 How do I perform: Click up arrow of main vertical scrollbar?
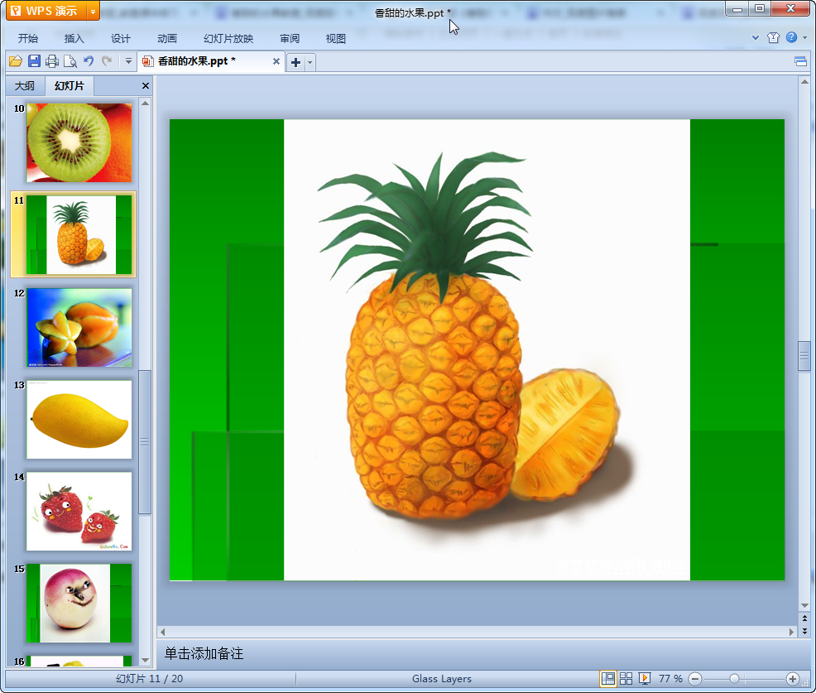pyautogui.click(x=804, y=82)
